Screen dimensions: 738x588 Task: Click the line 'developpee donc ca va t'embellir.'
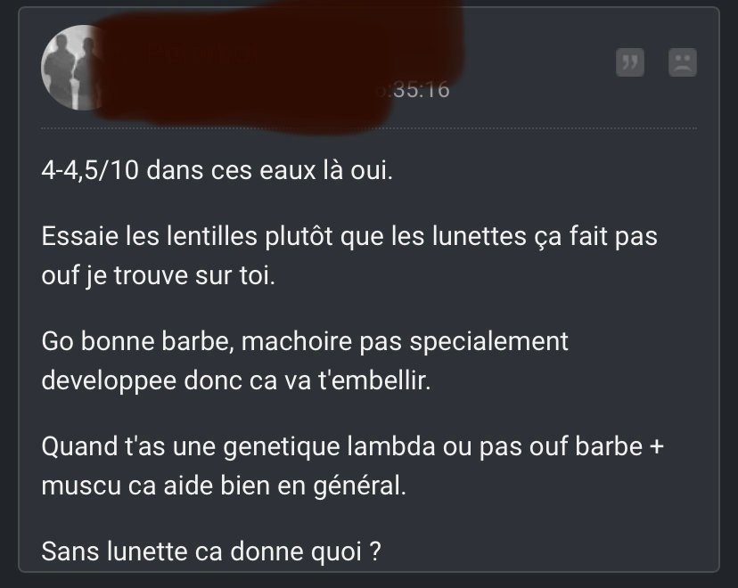tap(236, 380)
